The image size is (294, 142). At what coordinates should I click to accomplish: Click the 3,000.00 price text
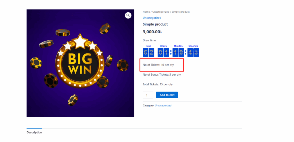(x=152, y=32)
